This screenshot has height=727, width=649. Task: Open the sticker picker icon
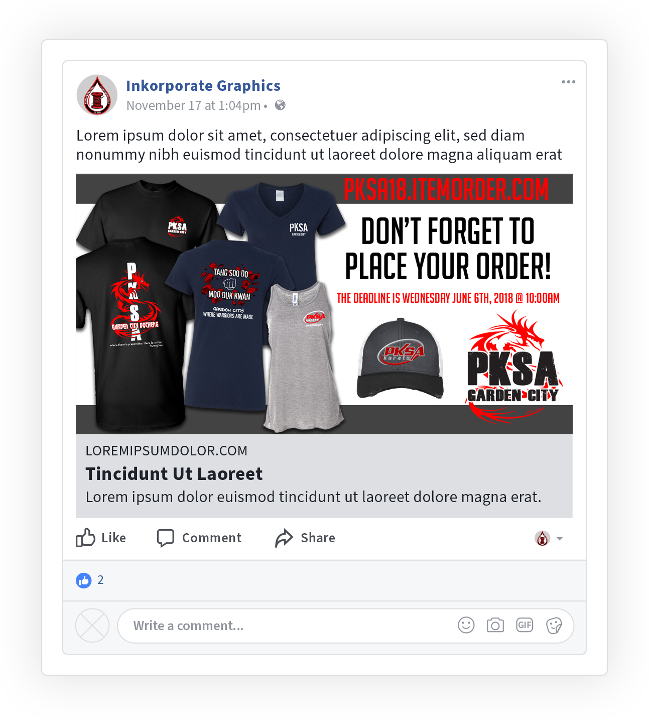[x=554, y=626]
